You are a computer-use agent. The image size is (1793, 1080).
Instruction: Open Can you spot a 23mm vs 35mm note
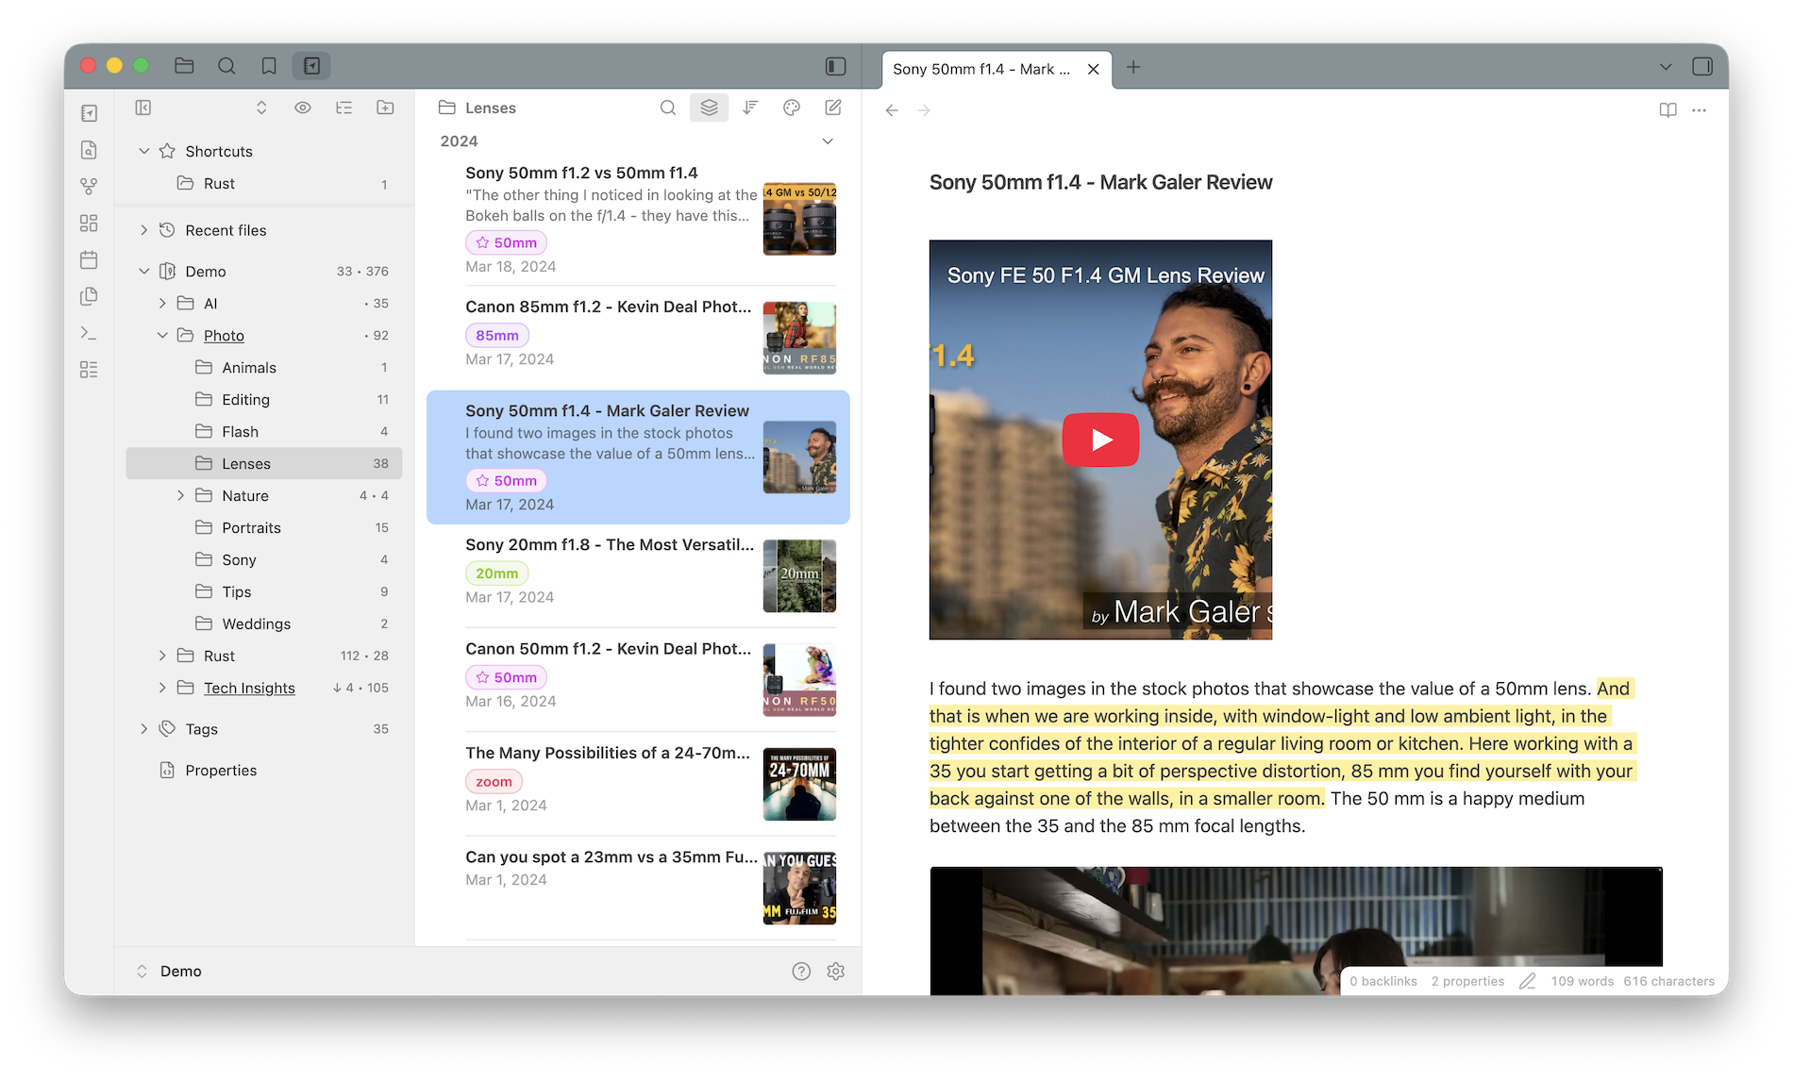point(638,888)
